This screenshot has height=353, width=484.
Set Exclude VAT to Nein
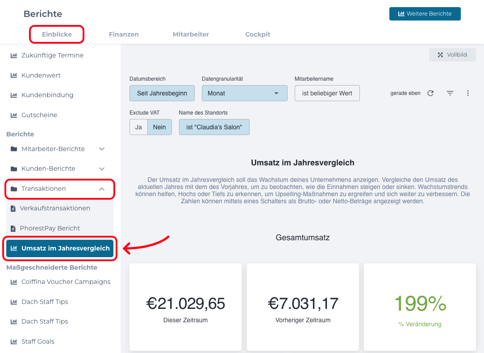pyautogui.click(x=159, y=127)
